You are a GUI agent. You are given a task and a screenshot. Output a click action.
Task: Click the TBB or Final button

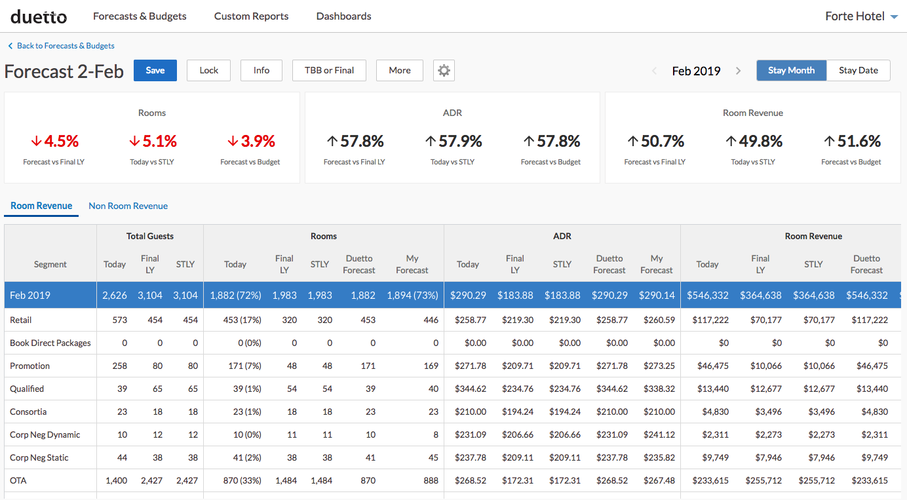click(329, 71)
